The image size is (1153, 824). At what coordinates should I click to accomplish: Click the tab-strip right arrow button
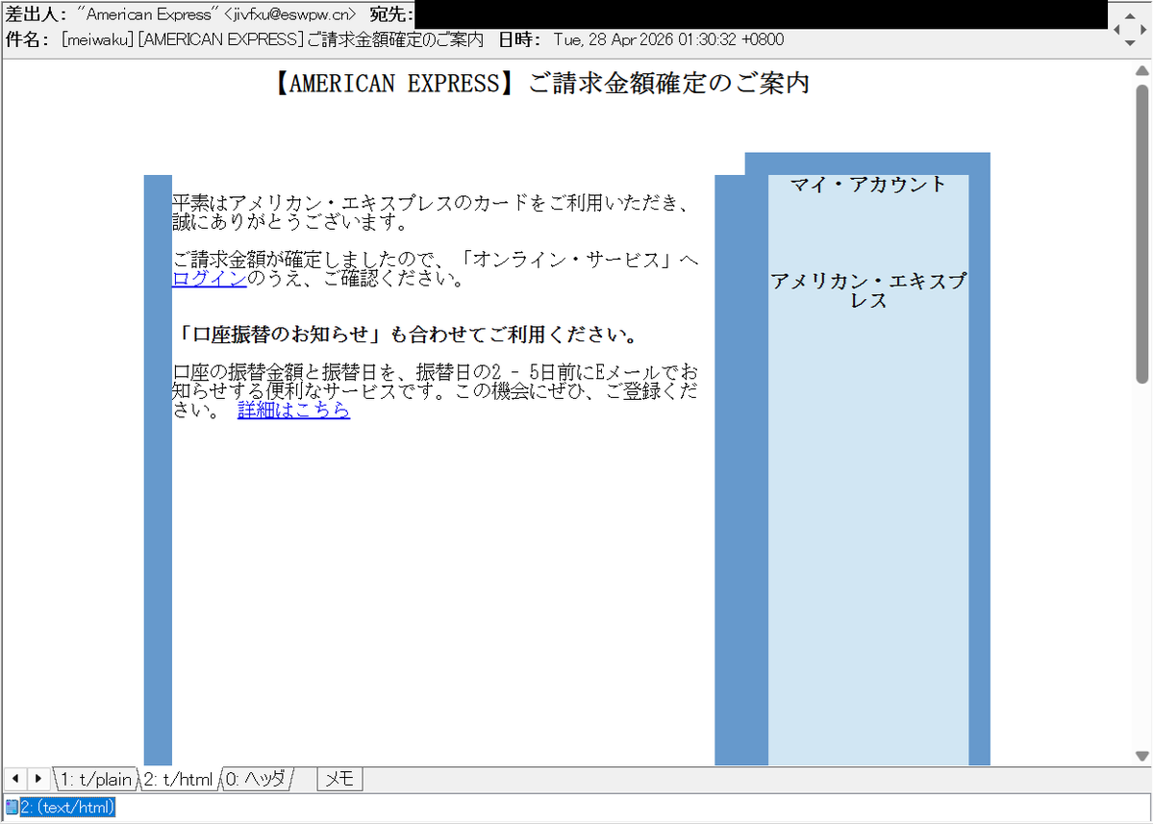pyautogui.click(x=38, y=778)
